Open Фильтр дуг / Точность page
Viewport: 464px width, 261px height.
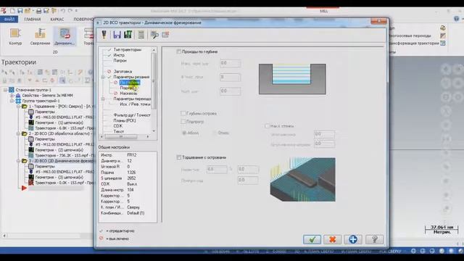[132, 115]
